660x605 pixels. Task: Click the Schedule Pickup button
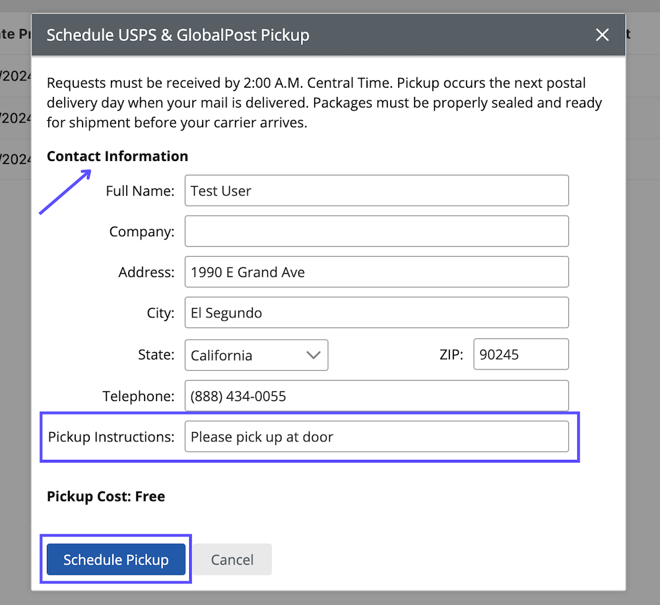115,559
